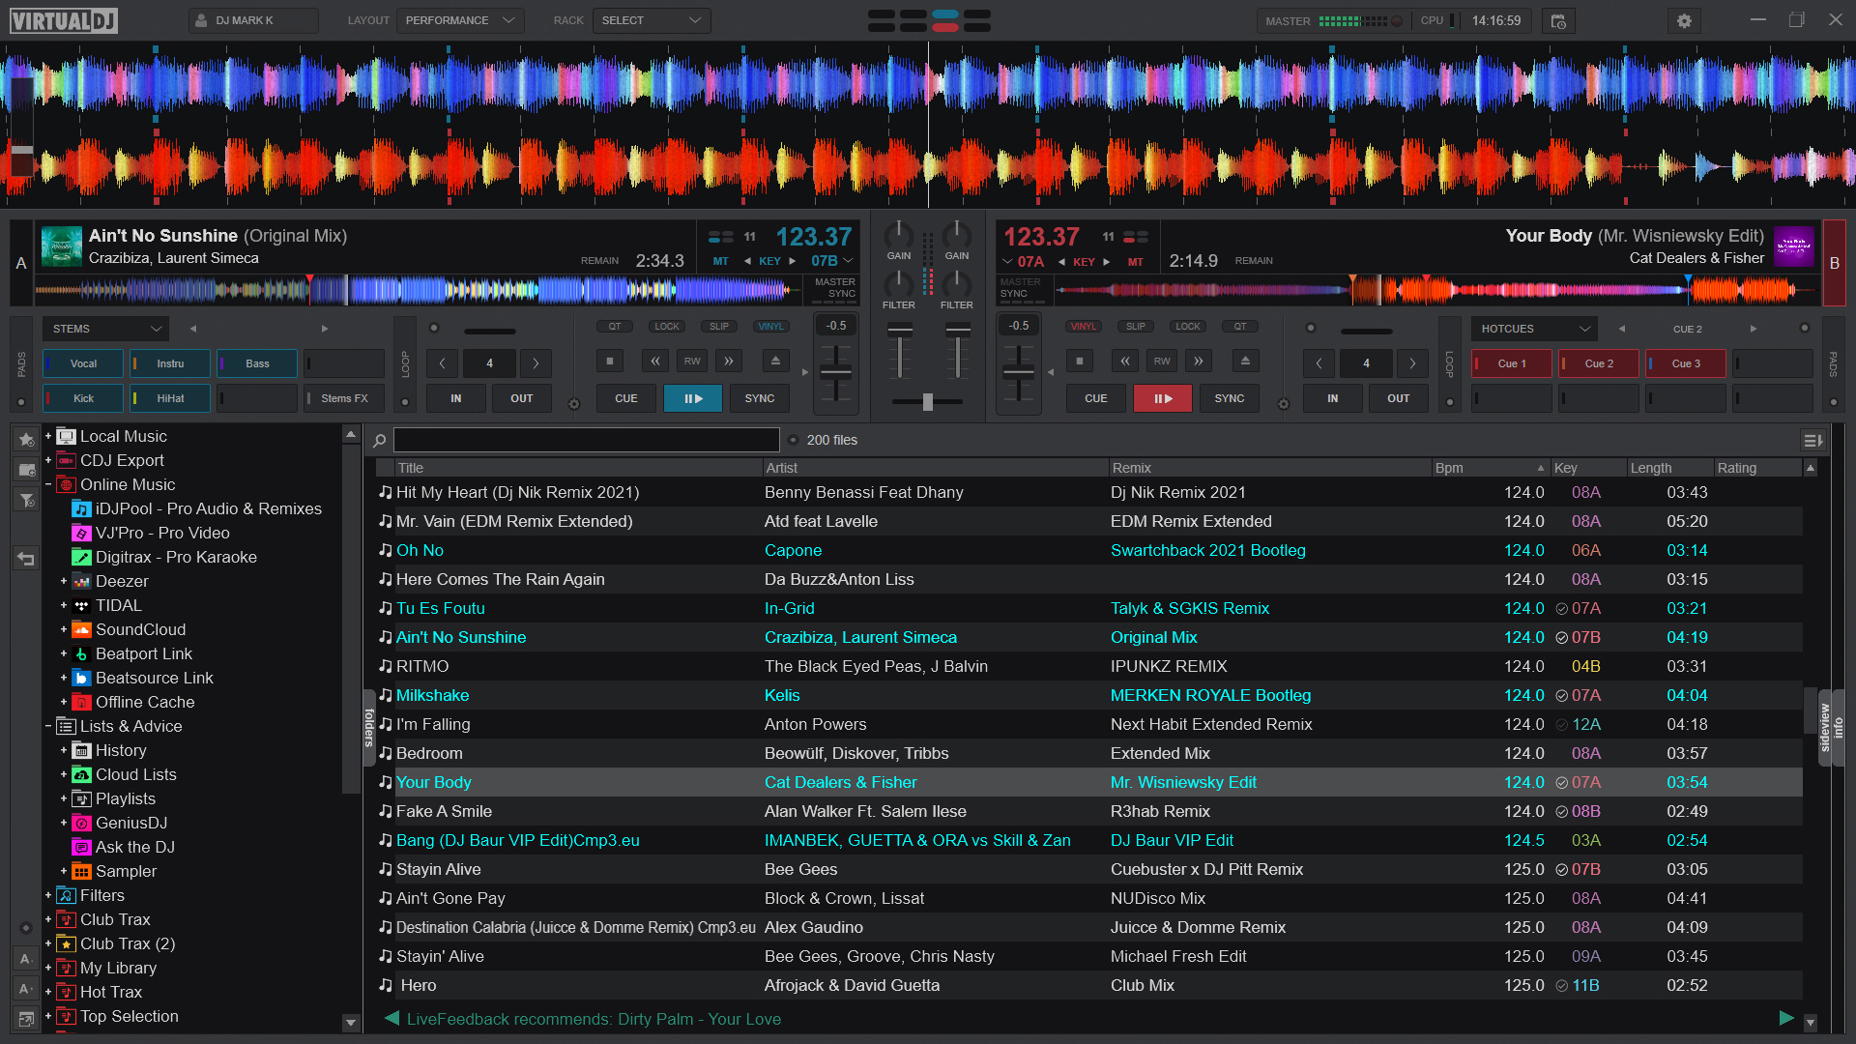1856x1044 pixels.
Task: Open the folders tab on the browser edge
Action: tap(368, 728)
